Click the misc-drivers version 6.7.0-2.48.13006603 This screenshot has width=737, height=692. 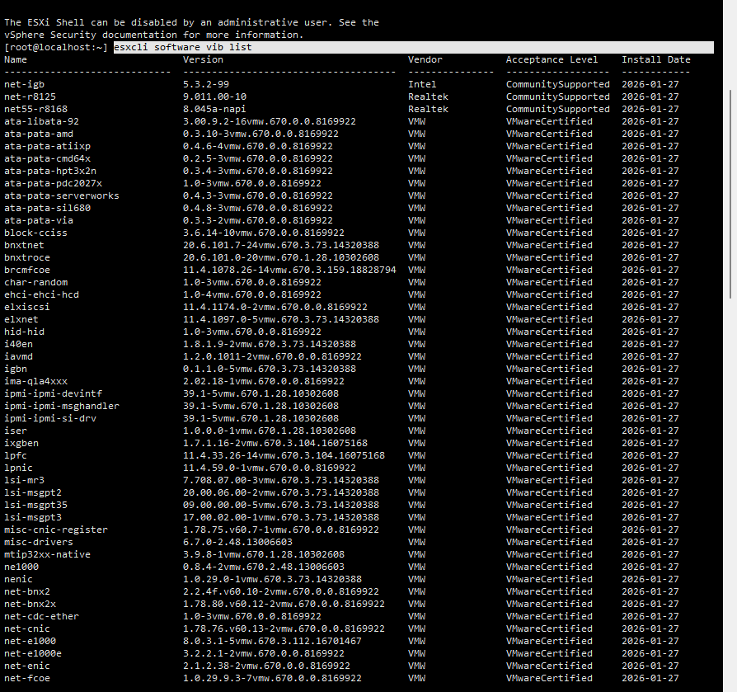pos(237,542)
